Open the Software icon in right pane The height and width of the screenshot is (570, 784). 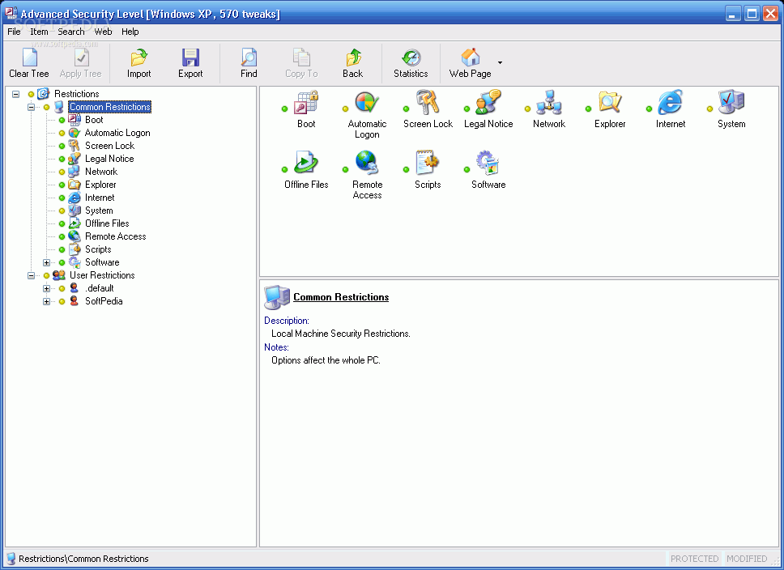click(x=488, y=163)
